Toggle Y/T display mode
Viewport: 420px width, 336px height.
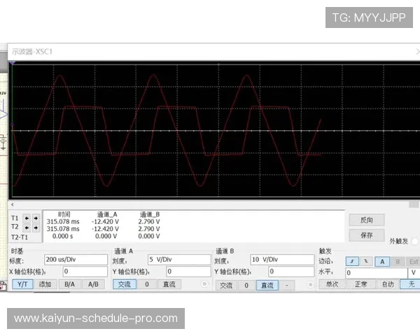[22, 284]
